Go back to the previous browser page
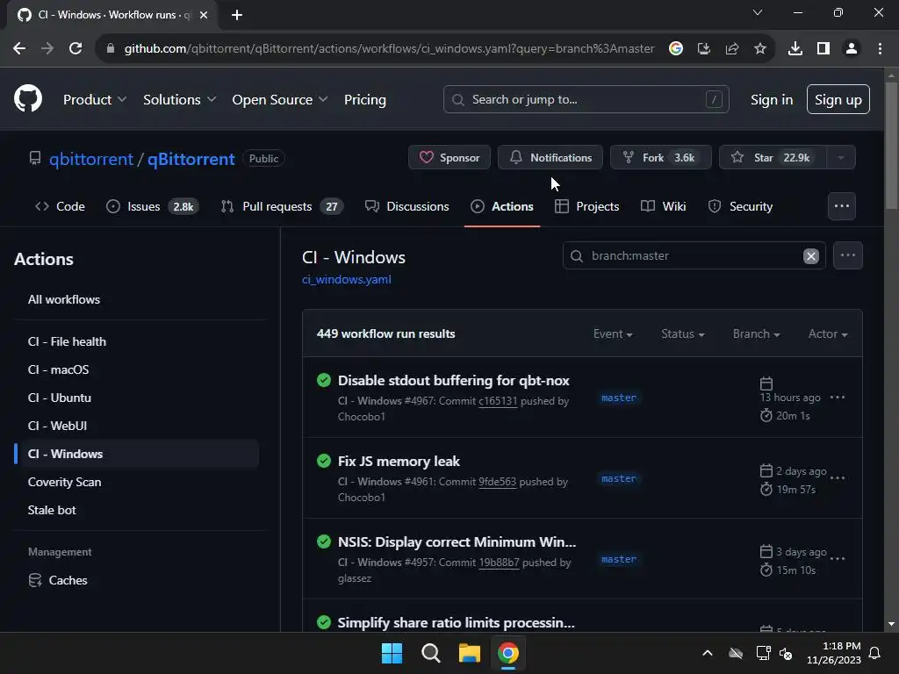This screenshot has height=674, width=899. click(x=19, y=49)
